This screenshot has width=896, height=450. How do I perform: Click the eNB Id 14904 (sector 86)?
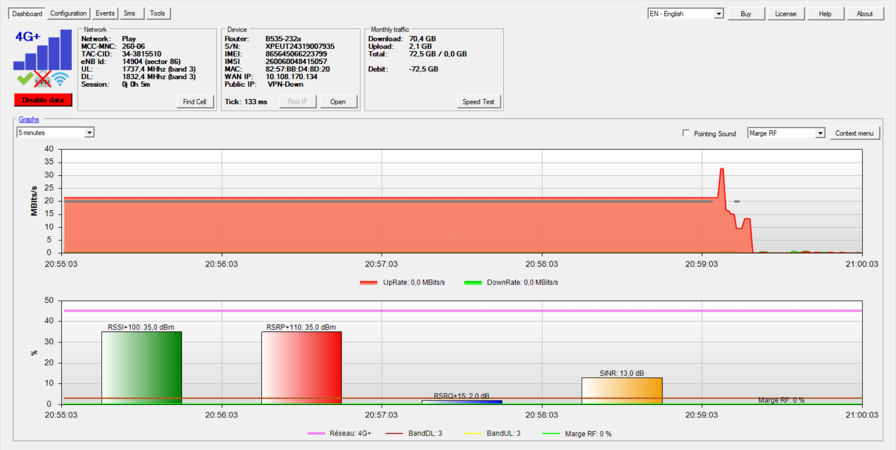(151, 62)
